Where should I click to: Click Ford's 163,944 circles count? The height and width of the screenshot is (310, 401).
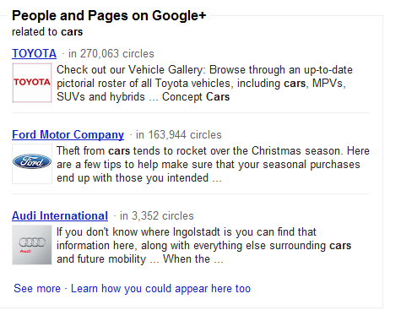(179, 135)
